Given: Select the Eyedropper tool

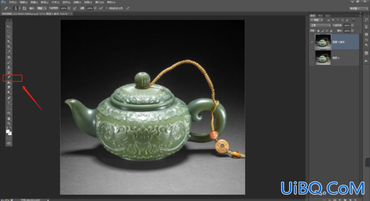Looking at the screenshot, I should pos(9,52).
